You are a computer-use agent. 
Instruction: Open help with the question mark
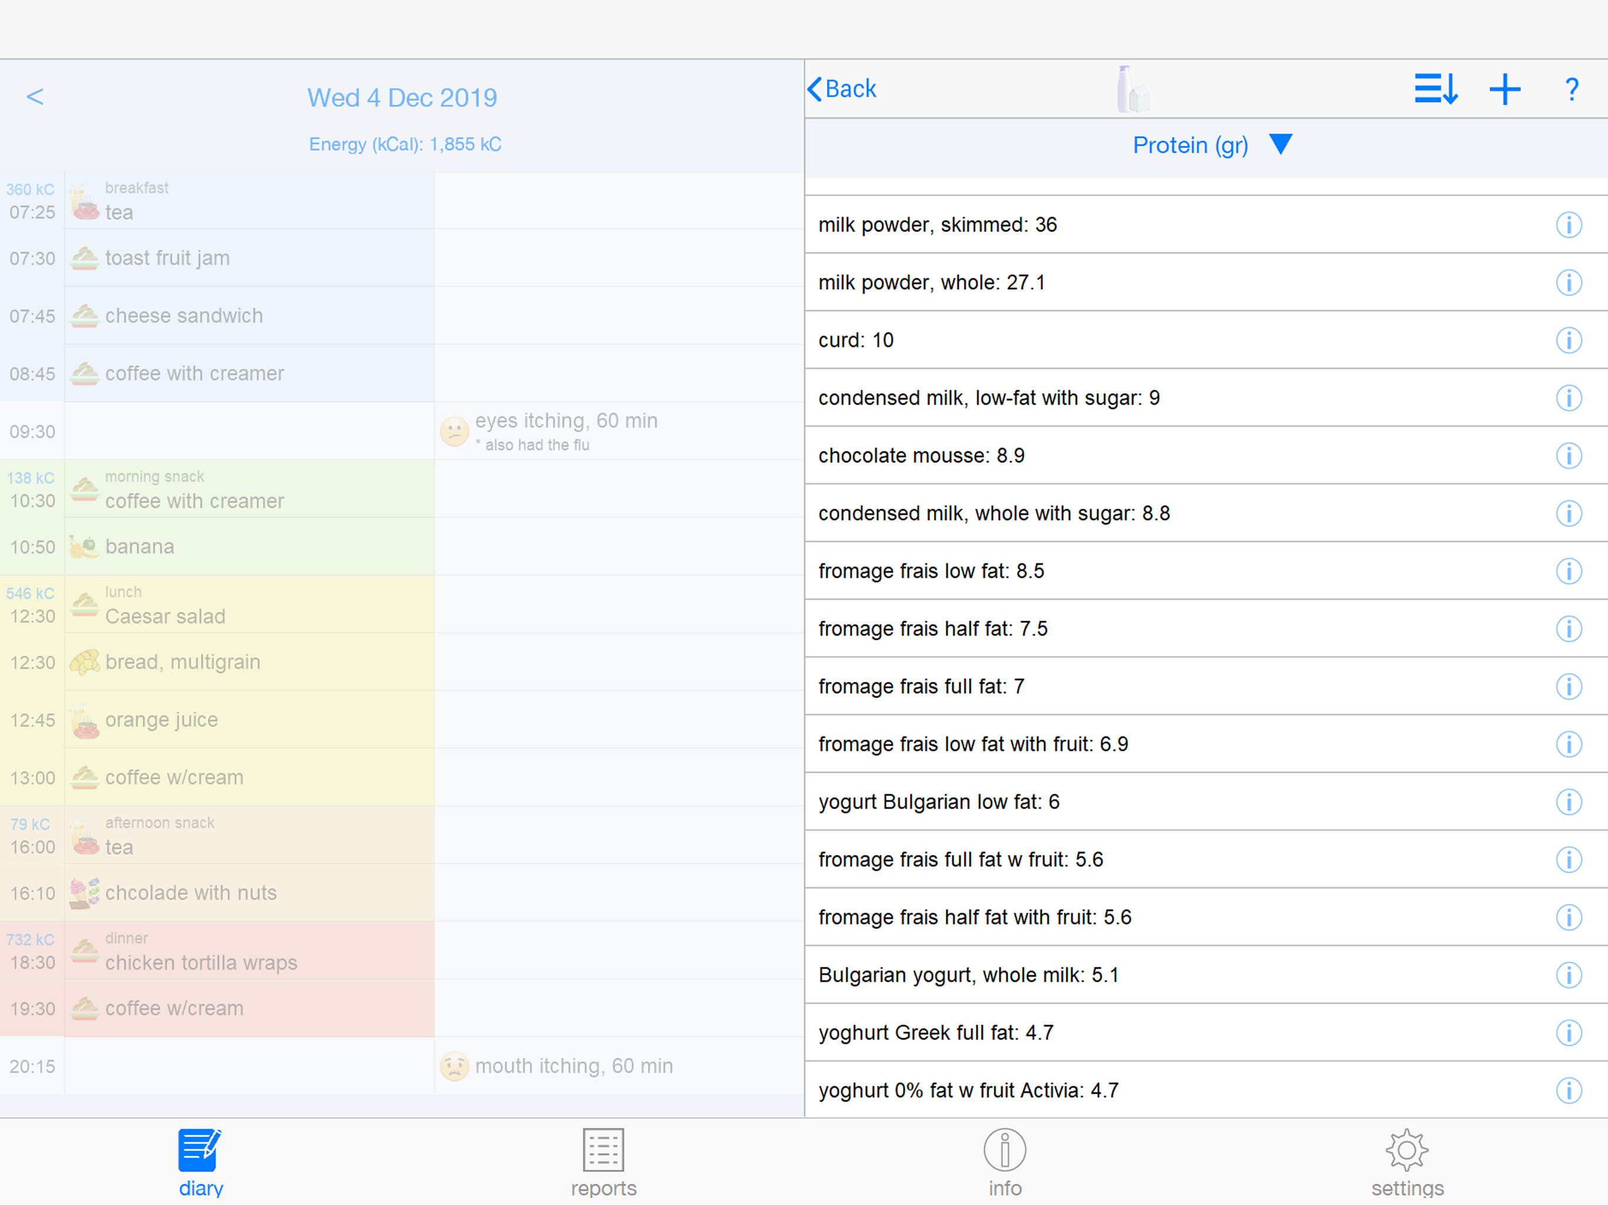click(1572, 89)
